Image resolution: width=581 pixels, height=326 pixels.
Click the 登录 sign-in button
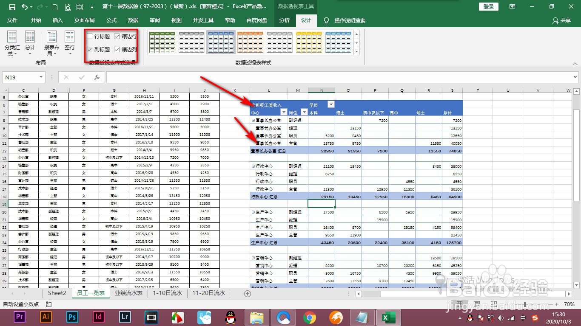click(x=489, y=7)
